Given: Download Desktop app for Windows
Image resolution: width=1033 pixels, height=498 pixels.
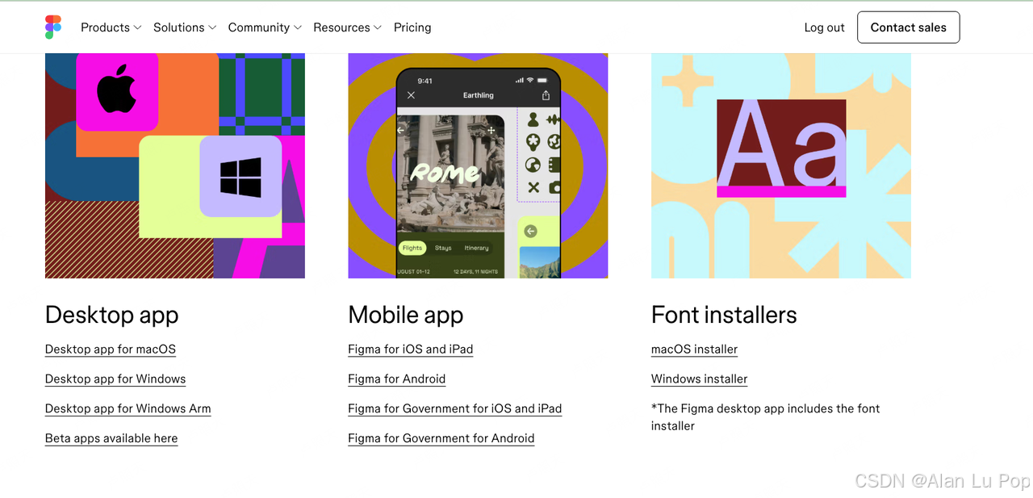Looking at the screenshot, I should click(115, 379).
